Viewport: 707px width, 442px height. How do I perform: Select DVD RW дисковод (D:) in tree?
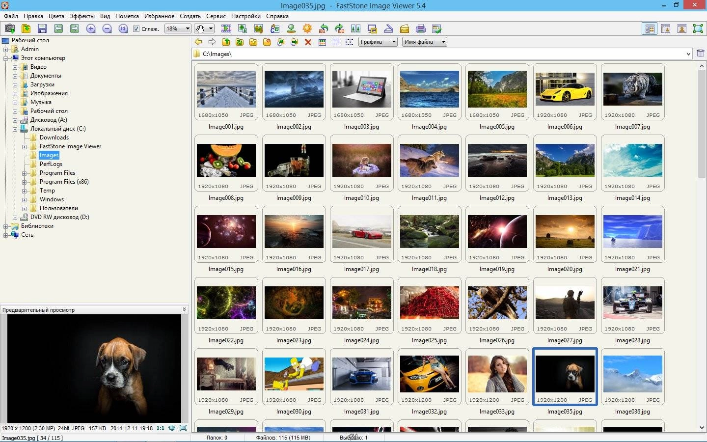tap(59, 217)
